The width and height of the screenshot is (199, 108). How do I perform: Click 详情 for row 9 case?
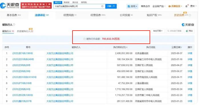pyautogui.click(x=190, y=101)
